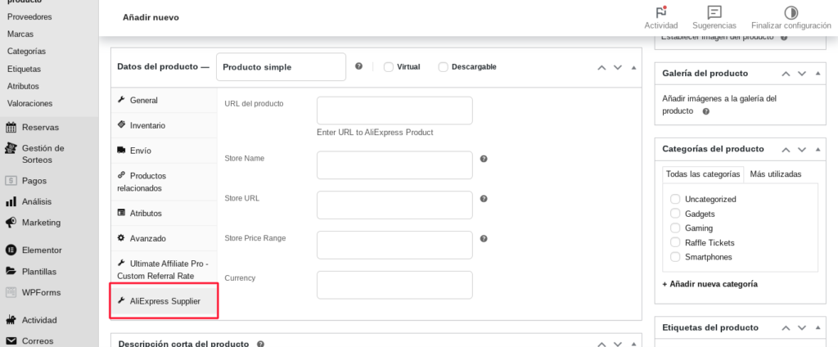
Task: Move Datos del producto panel down
Action: click(x=618, y=67)
